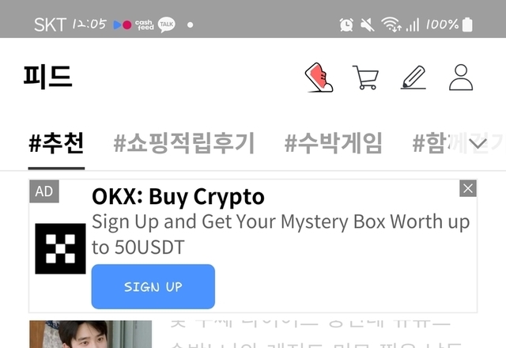Tap the cash feed status icon

coord(144,25)
